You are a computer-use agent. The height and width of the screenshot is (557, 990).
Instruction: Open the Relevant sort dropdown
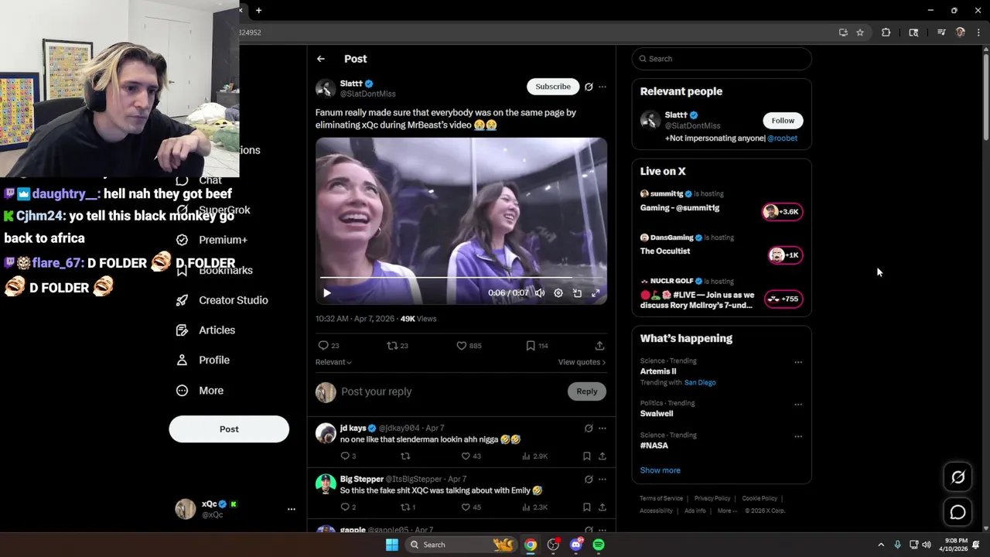click(x=333, y=362)
